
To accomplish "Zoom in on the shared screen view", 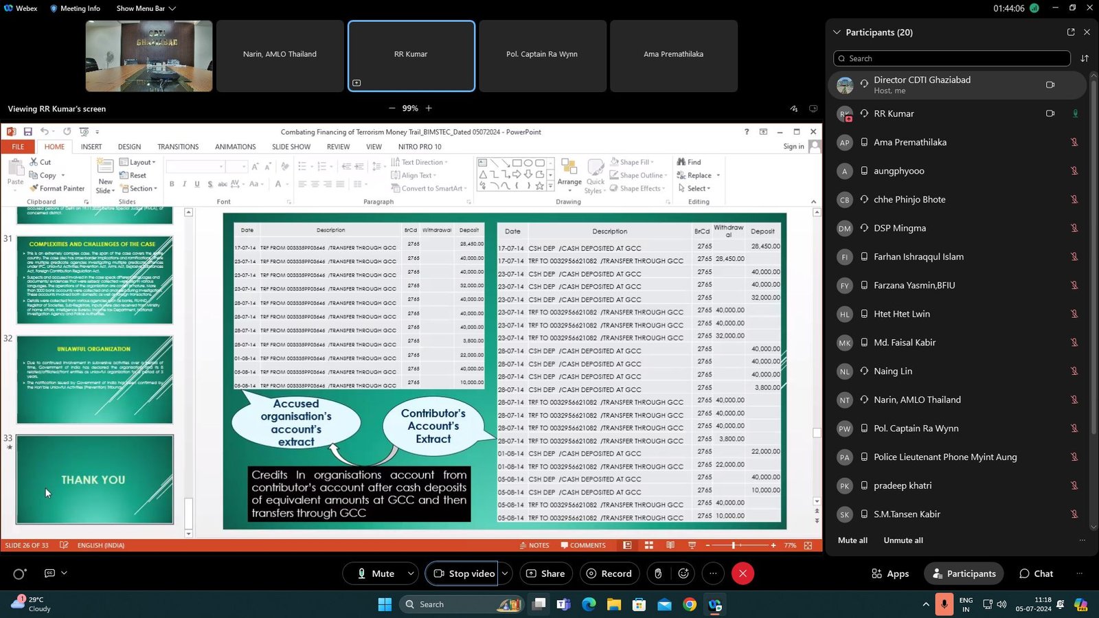I will [429, 108].
